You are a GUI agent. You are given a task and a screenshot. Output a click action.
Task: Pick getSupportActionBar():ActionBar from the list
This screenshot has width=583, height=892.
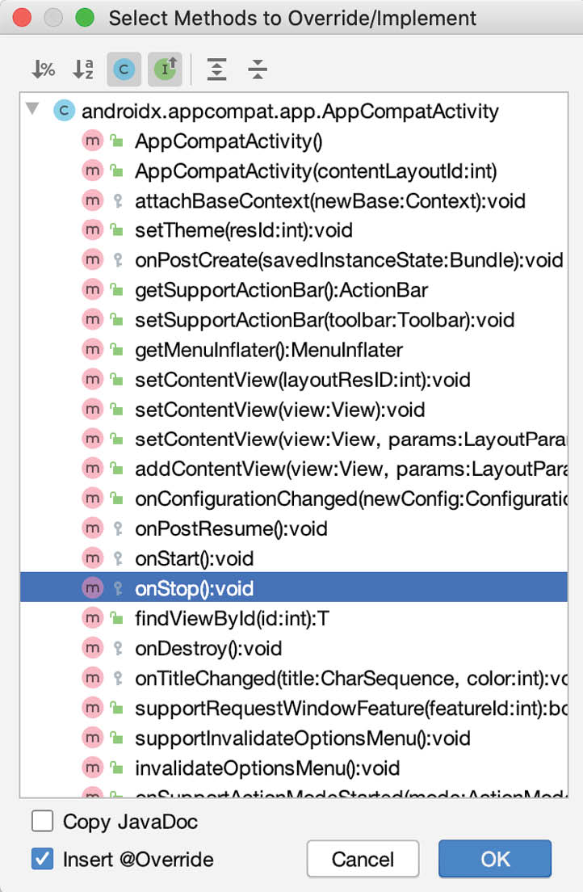pyautogui.click(x=281, y=290)
